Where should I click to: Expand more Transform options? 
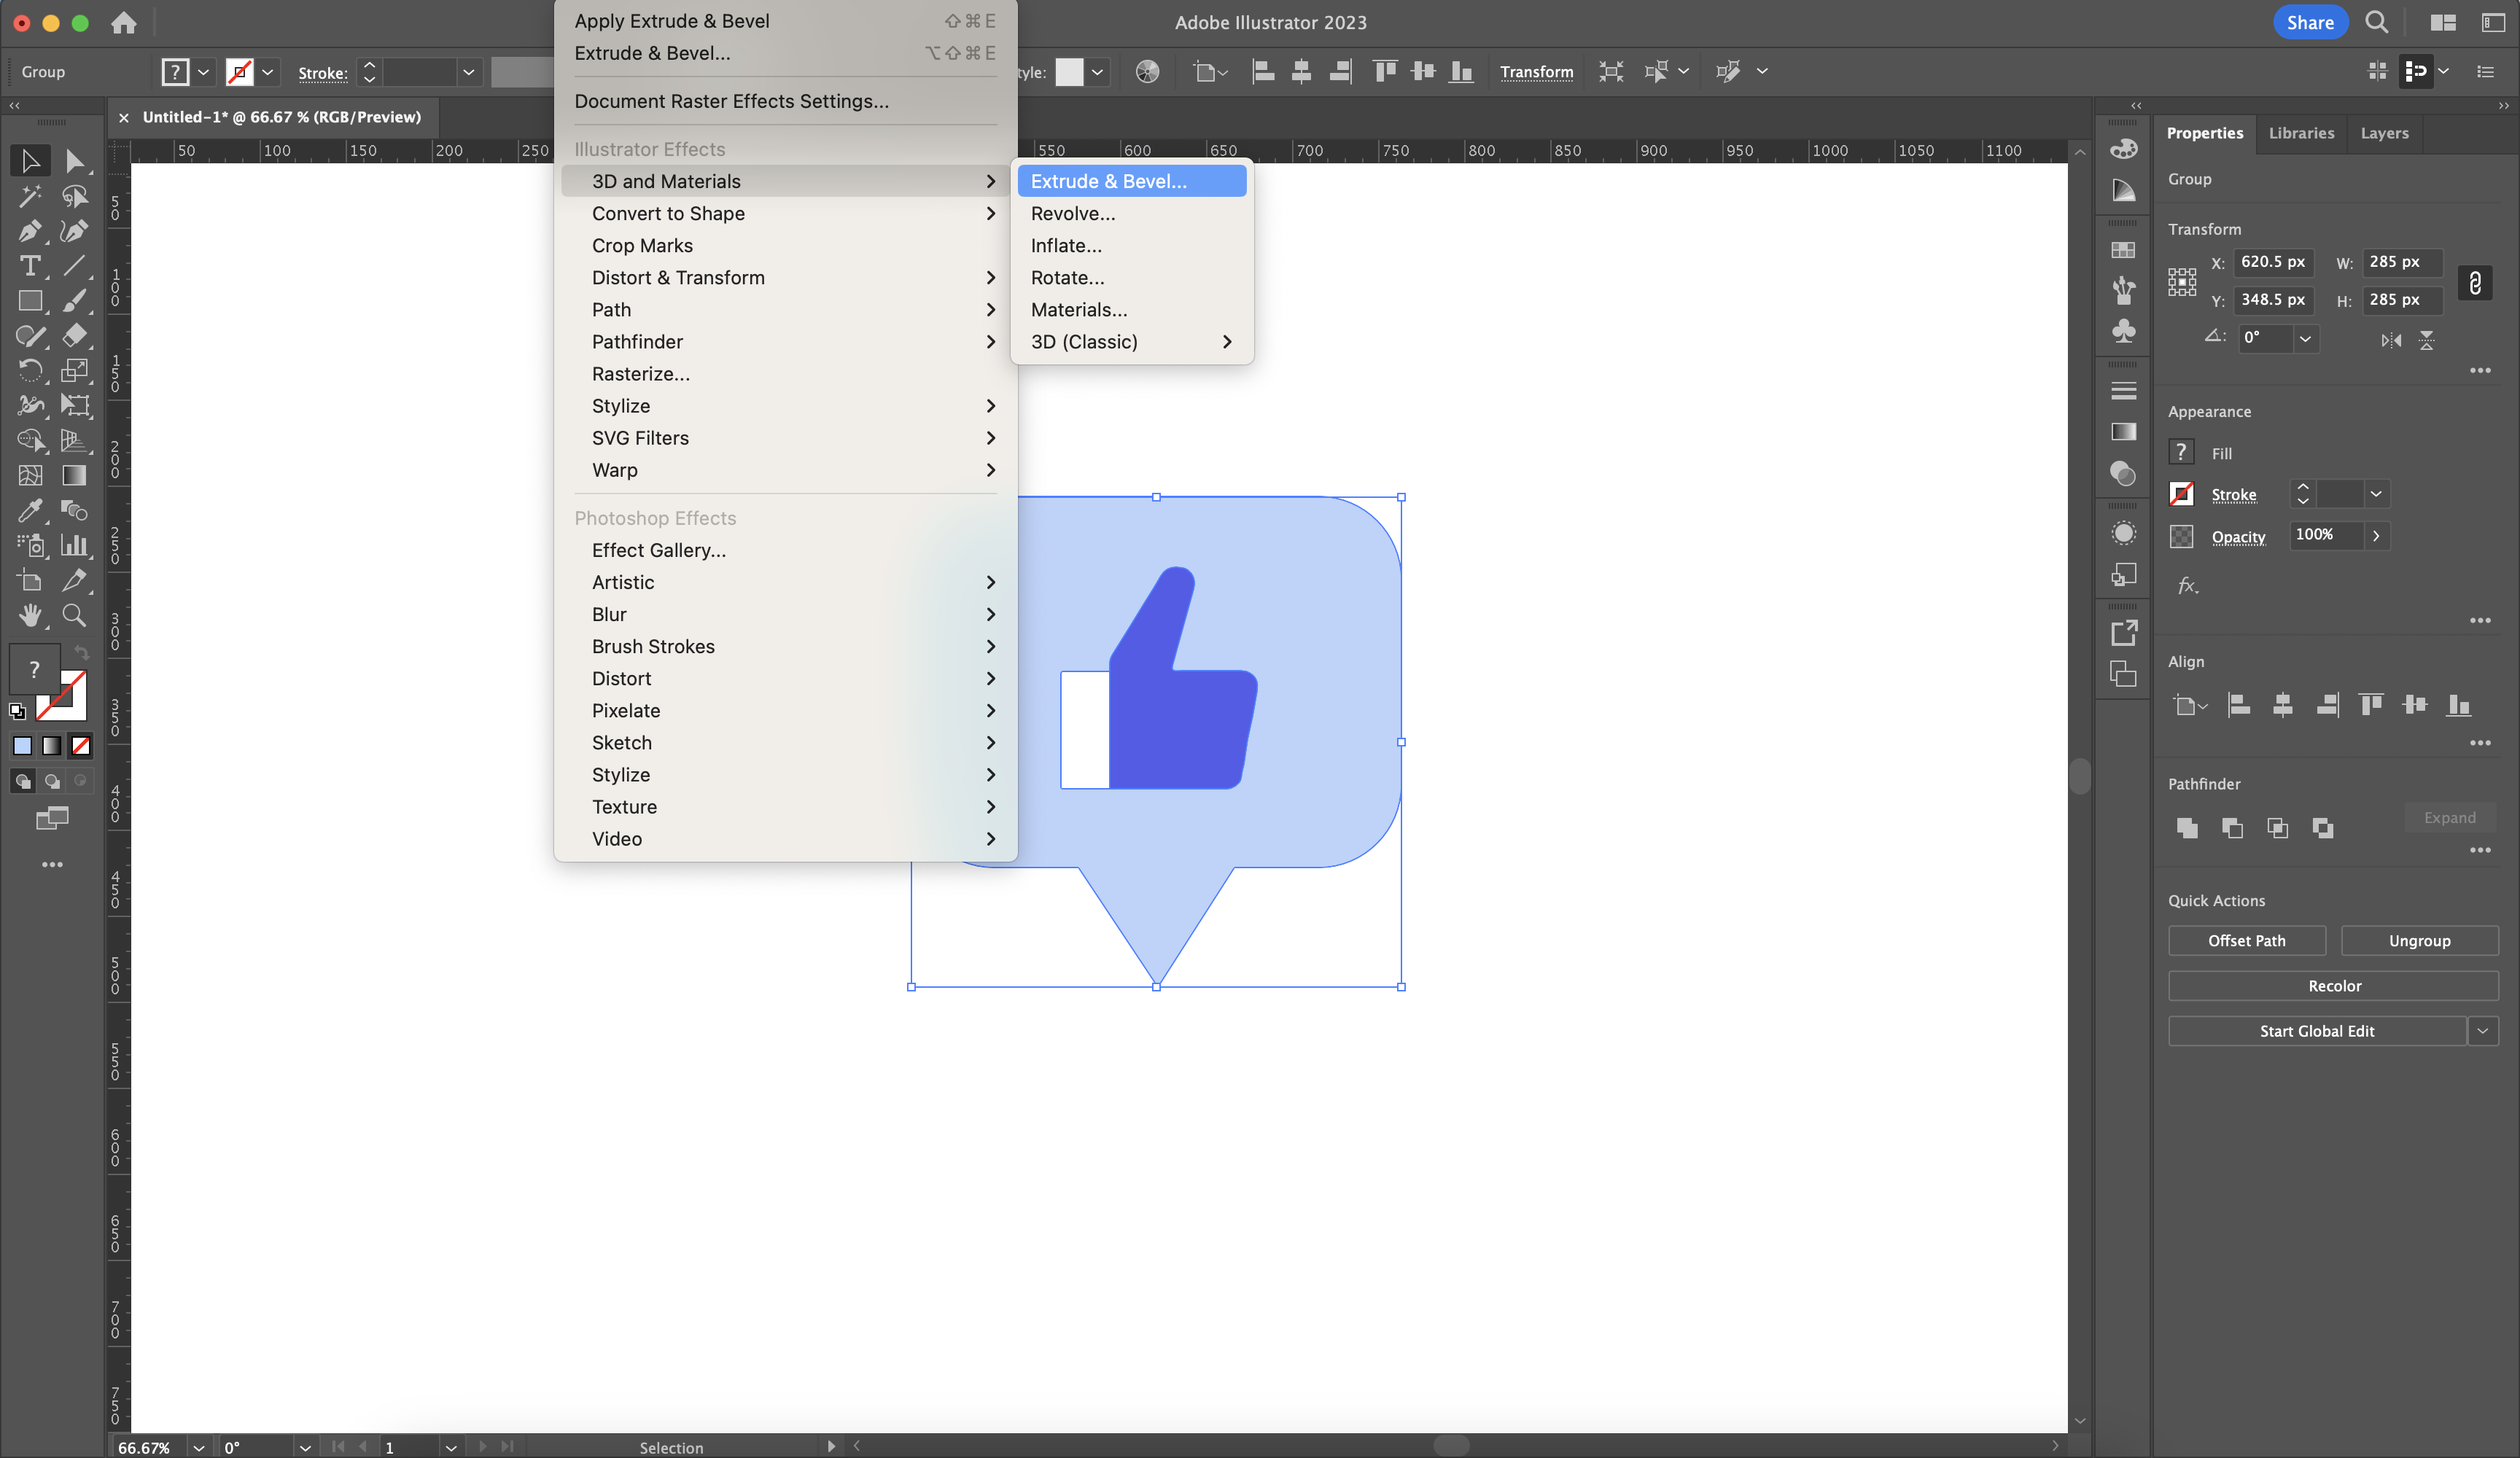2480,371
